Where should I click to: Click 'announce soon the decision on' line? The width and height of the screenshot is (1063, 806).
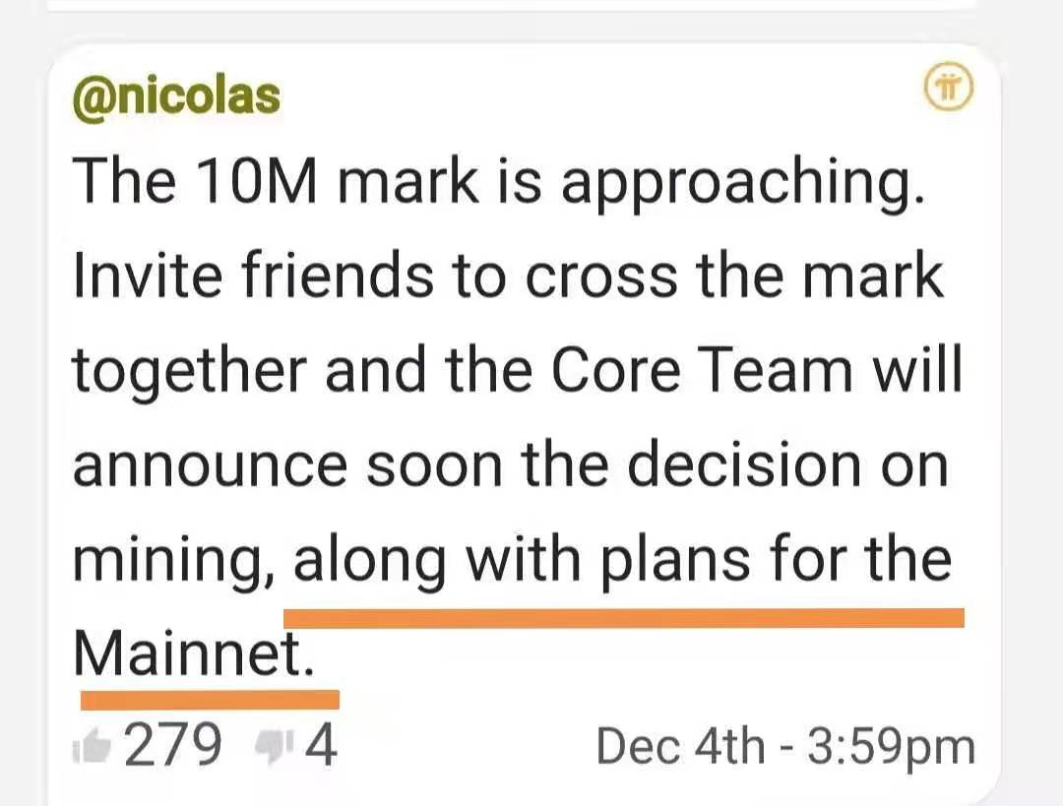click(x=511, y=465)
